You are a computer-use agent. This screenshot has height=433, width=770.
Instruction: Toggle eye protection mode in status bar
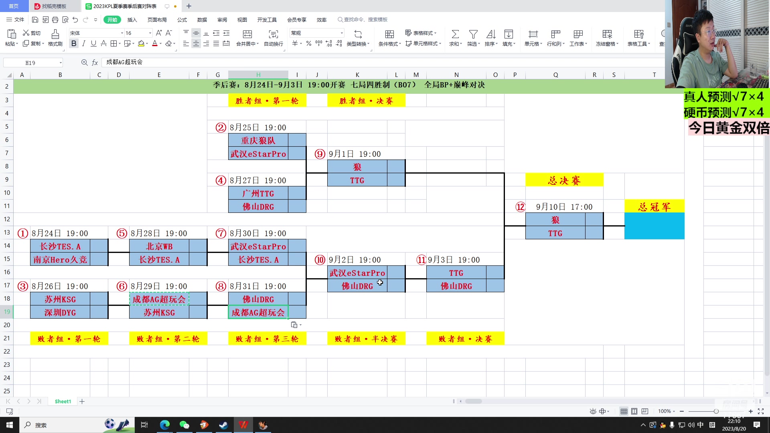point(593,411)
